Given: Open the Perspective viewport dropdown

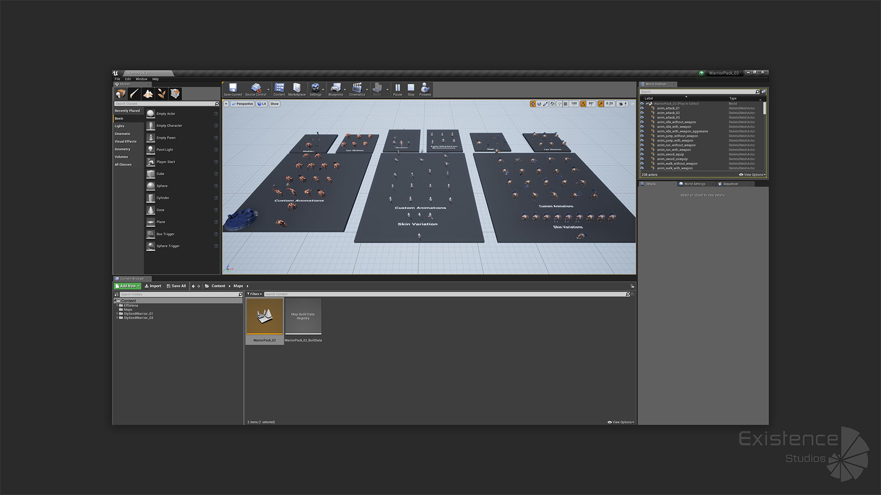Looking at the screenshot, I should click(242, 104).
